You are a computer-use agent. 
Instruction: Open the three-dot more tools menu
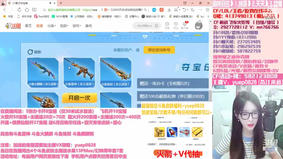200,10
